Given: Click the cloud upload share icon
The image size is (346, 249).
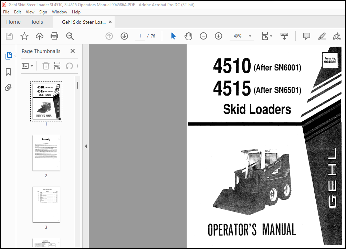Looking at the screenshot, I should coord(40,36).
